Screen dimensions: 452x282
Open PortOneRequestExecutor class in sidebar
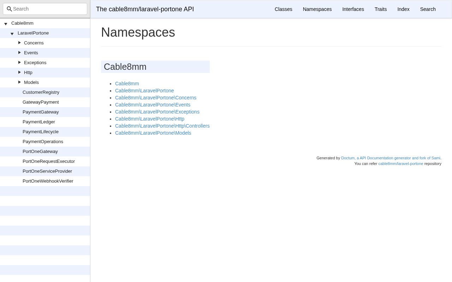(x=49, y=161)
